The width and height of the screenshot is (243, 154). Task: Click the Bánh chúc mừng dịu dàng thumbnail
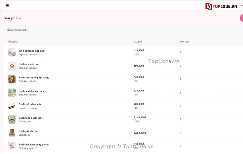(x=12, y=79)
